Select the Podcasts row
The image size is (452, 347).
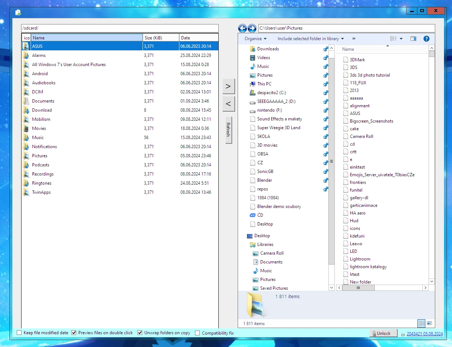pyautogui.click(x=120, y=165)
